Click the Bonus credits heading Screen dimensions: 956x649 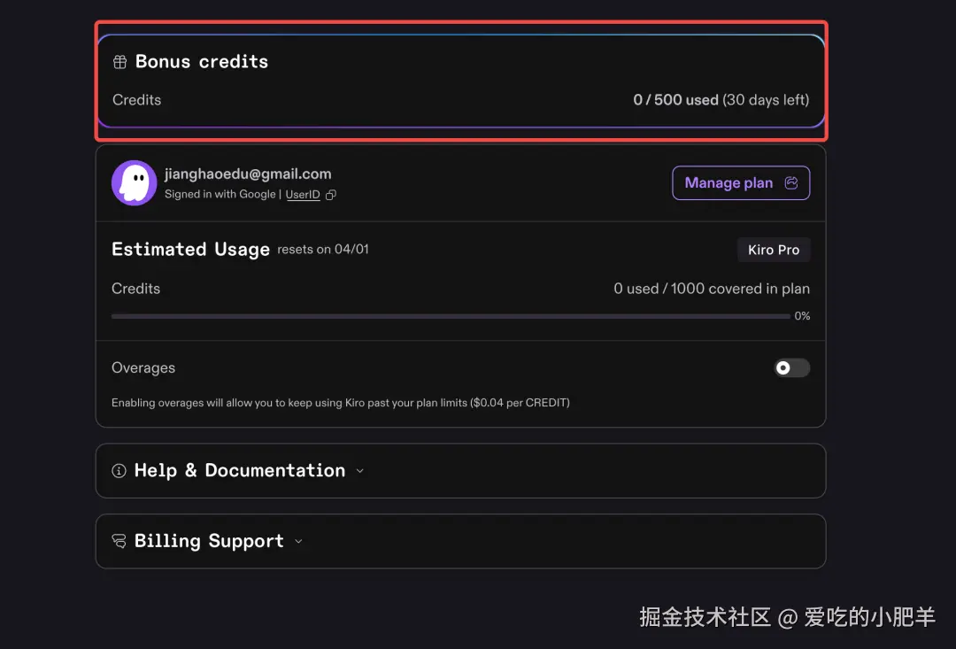[202, 62]
